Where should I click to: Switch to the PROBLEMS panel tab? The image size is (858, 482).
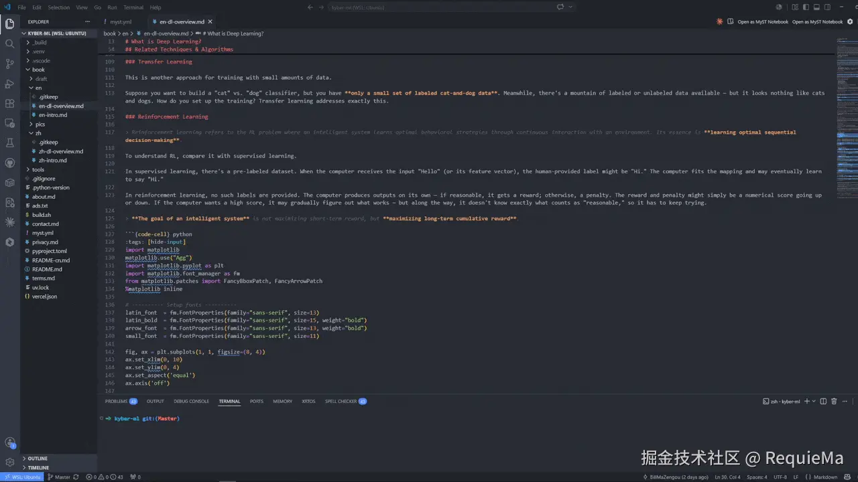click(x=121, y=402)
